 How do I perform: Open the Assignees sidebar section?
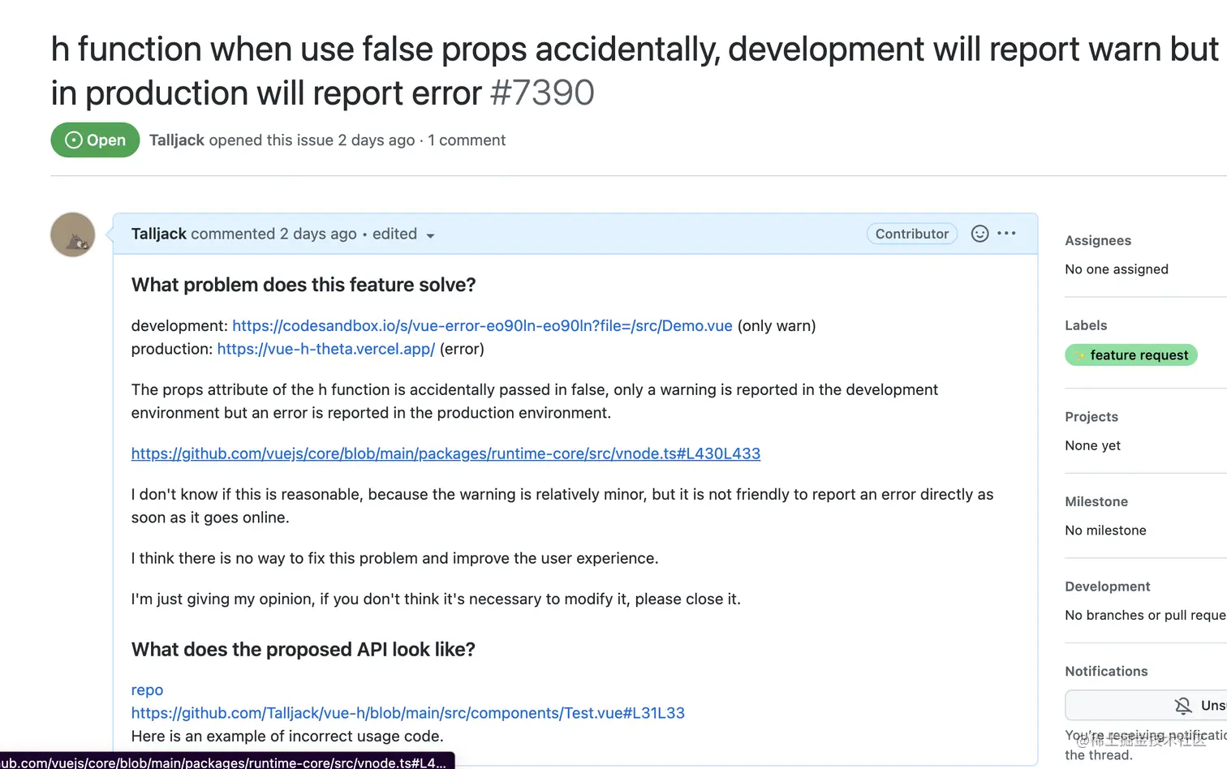point(1098,241)
